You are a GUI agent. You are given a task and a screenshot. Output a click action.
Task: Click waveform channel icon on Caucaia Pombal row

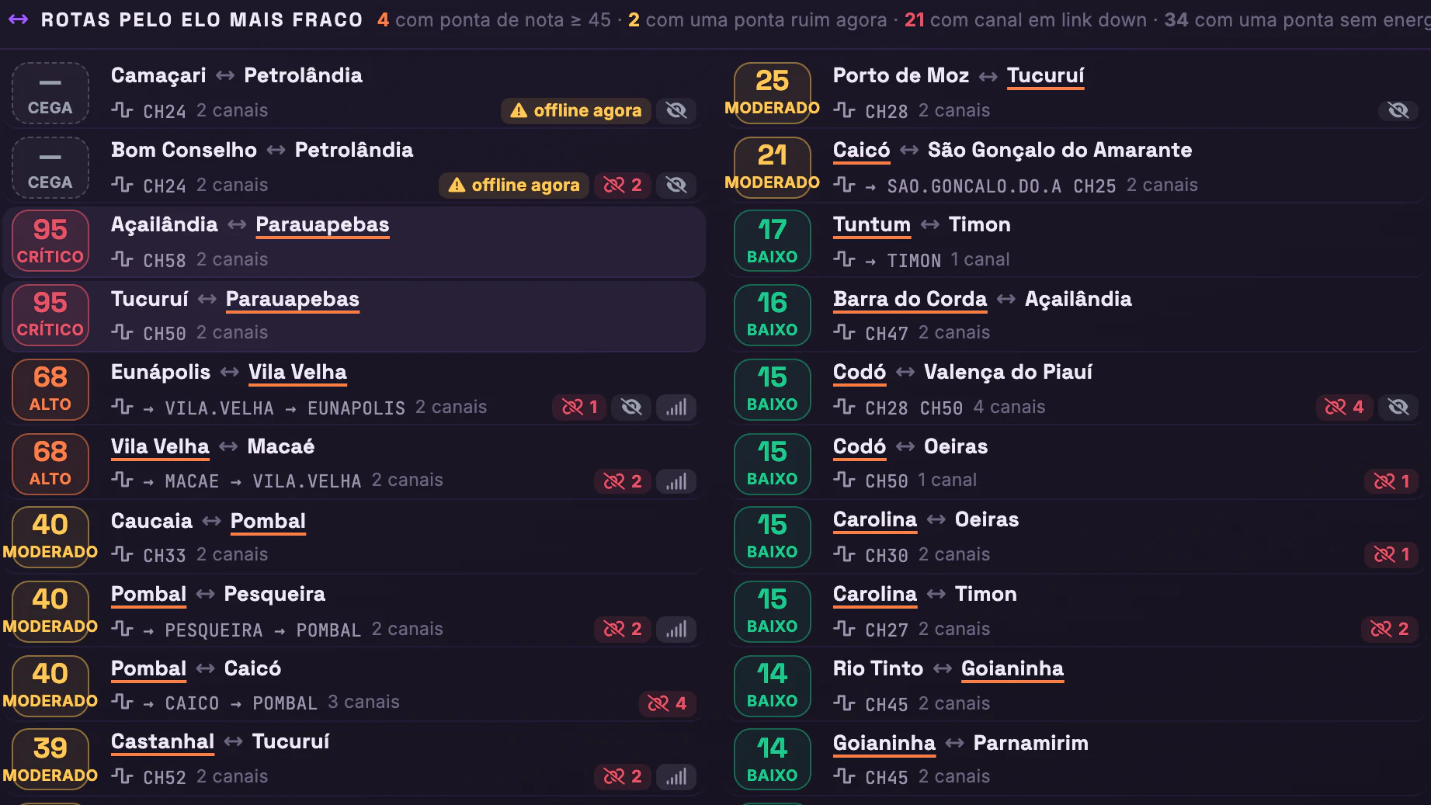coord(122,554)
